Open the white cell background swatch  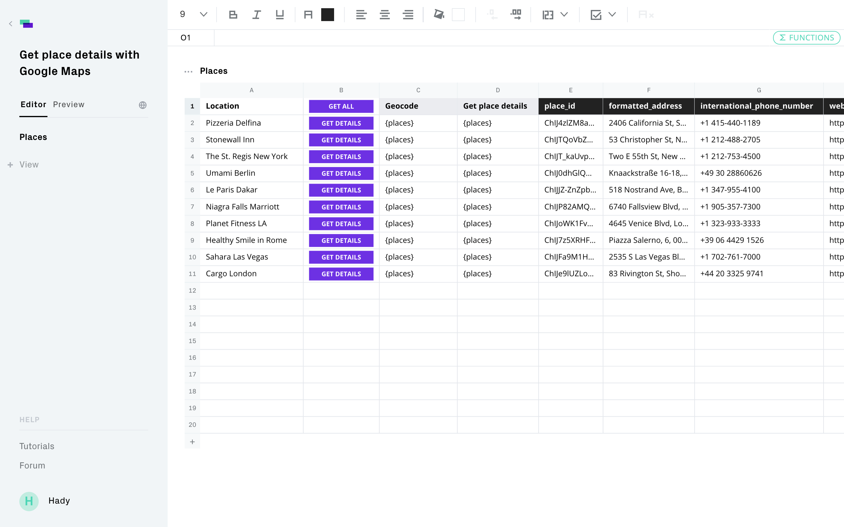pos(458,15)
